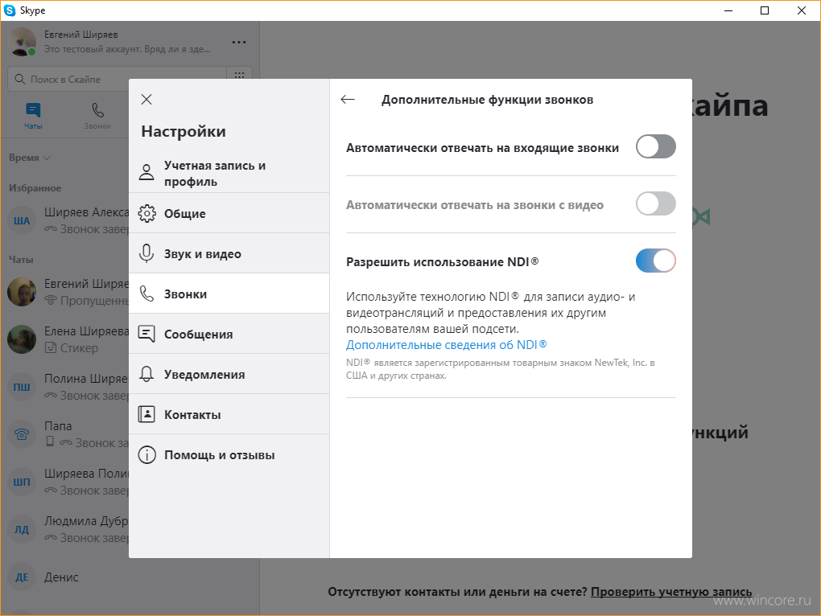Close the settings dialog with the X icon
Viewport: 821px width, 616px height.
point(146,100)
